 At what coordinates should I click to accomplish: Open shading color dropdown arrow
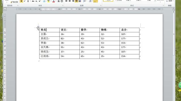point(92,1)
